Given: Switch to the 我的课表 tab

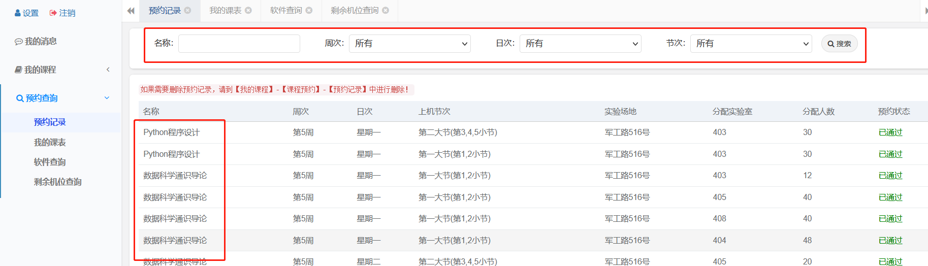Looking at the screenshot, I should 225,10.
